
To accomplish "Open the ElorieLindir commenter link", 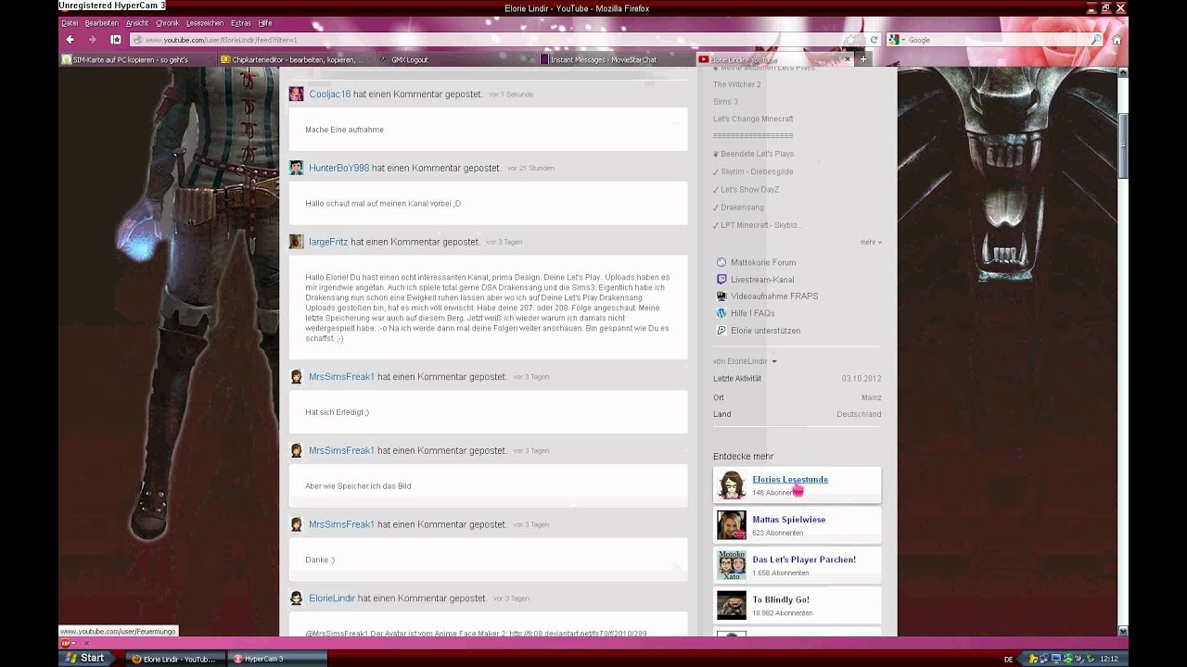I will coord(332,598).
